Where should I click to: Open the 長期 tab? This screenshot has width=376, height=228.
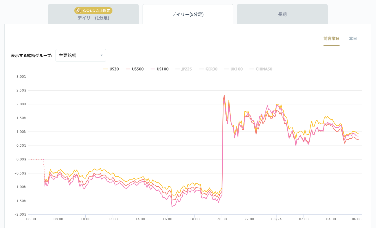click(282, 14)
